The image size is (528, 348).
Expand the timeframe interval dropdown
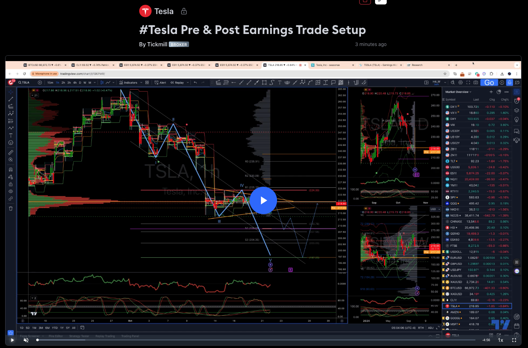click(95, 83)
